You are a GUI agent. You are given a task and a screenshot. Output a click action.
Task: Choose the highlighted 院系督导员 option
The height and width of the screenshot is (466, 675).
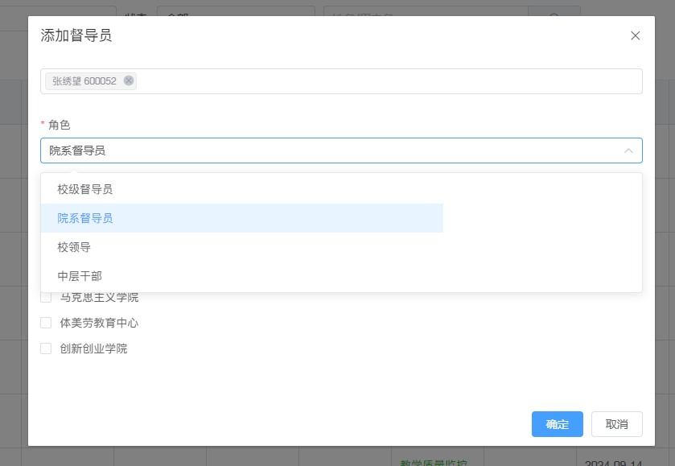[84, 218]
